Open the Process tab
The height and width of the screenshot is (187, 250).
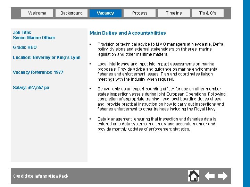point(140,13)
